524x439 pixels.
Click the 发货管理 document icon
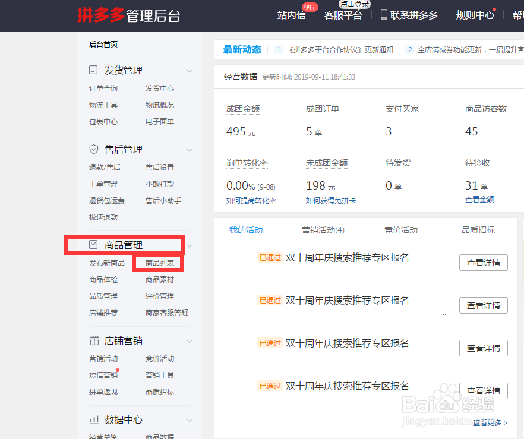coord(93,70)
